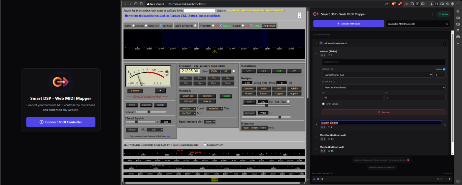
Task: Click the browser page reload icon
Action: point(136,4)
